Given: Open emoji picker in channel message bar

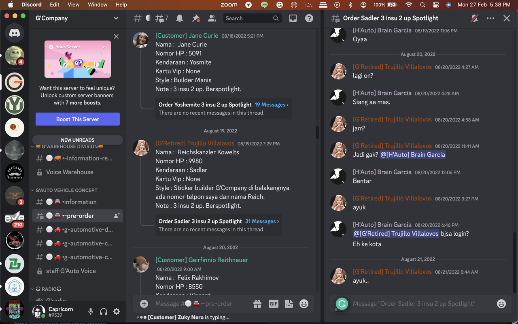Looking at the screenshot, I should click(304, 303).
